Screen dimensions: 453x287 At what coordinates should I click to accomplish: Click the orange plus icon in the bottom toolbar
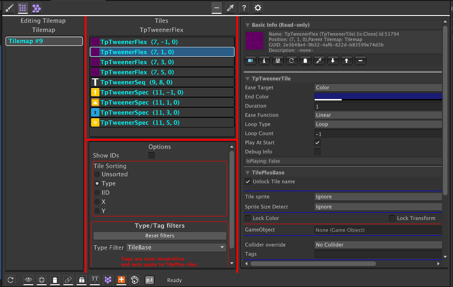(x=121, y=280)
